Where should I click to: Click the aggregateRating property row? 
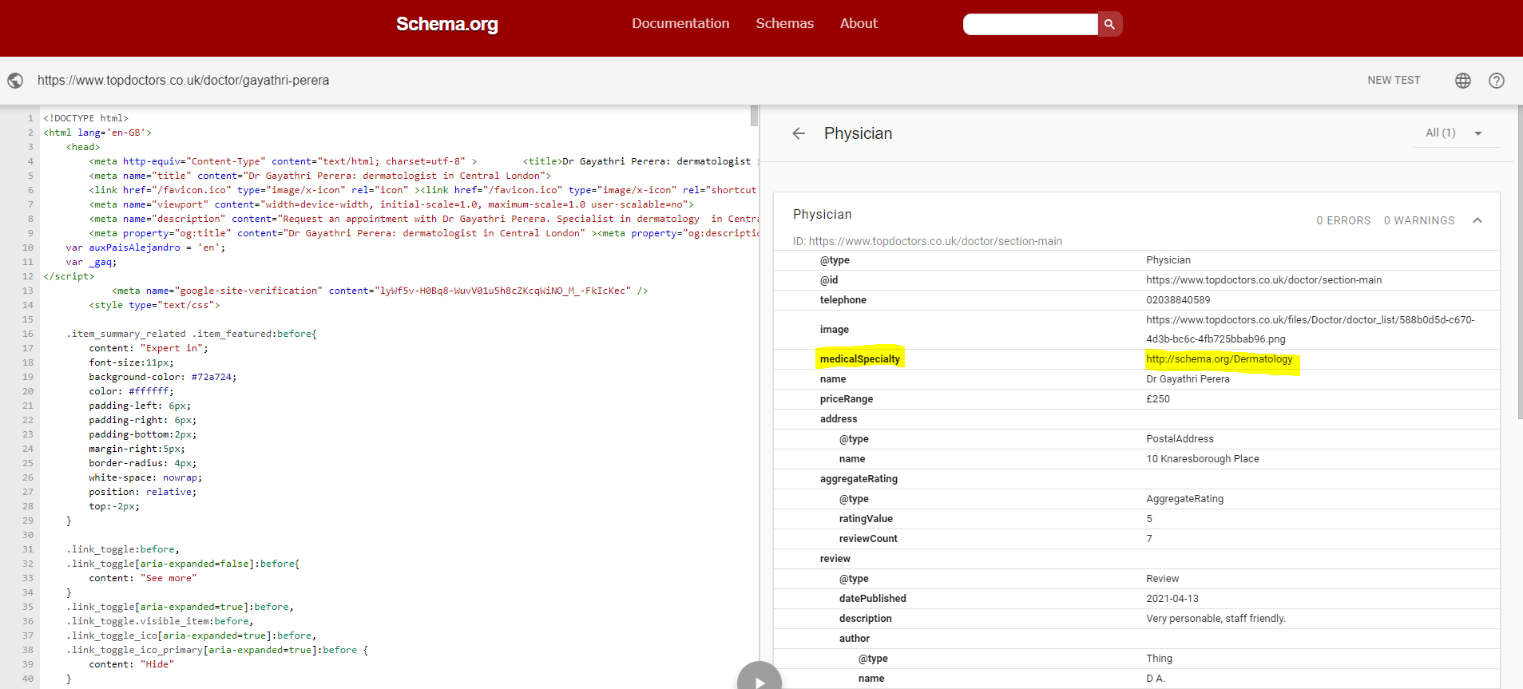(x=1136, y=479)
